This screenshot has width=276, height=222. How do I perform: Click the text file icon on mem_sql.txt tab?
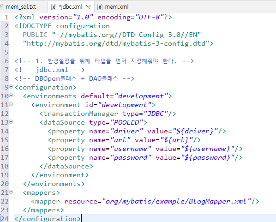(1, 7)
